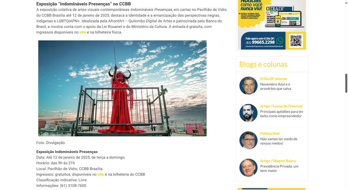This screenshot has width=348, height=190.
Task: Click the O Dia DF devices ad image
Action: point(272,25)
